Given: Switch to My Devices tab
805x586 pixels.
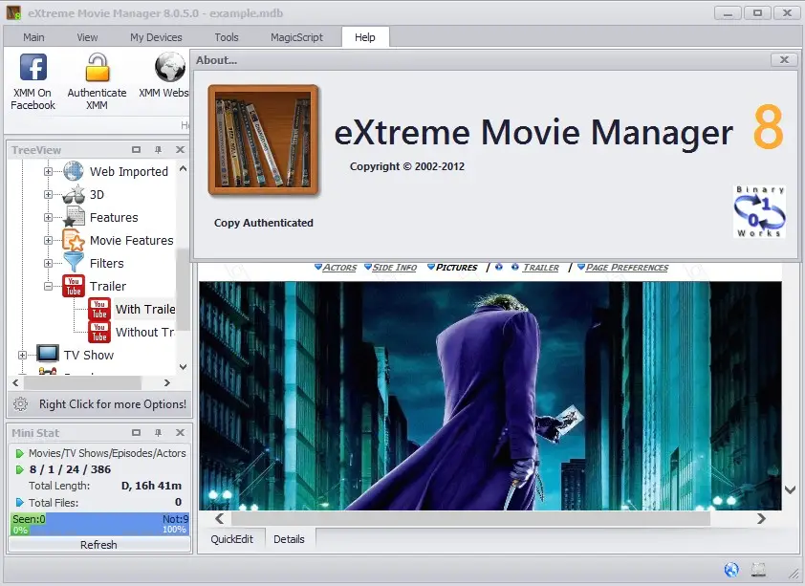Looking at the screenshot, I should pyautogui.click(x=156, y=37).
